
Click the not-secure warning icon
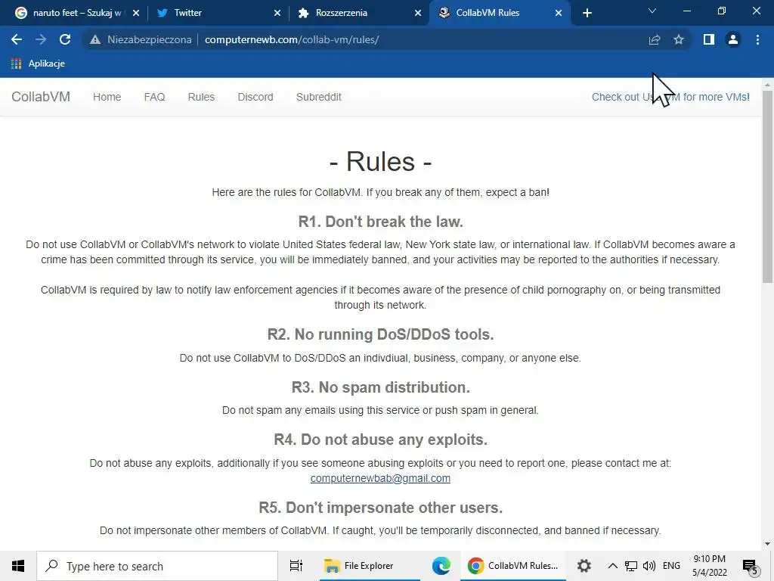point(95,39)
